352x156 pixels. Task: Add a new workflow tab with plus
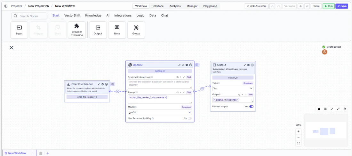48,153
